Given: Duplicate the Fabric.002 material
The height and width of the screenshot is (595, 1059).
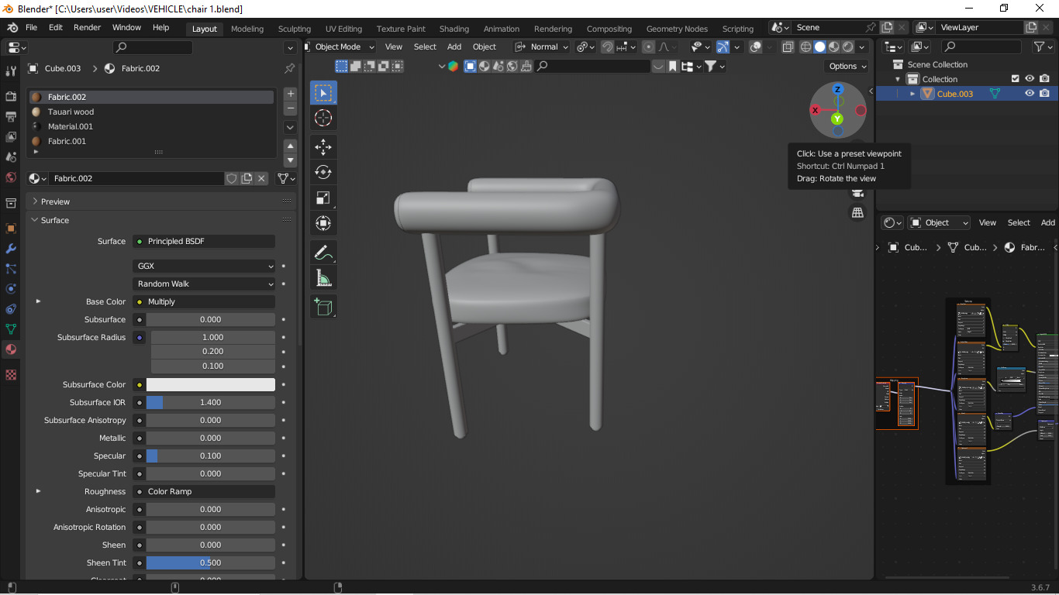Looking at the screenshot, I should (247, 178).
